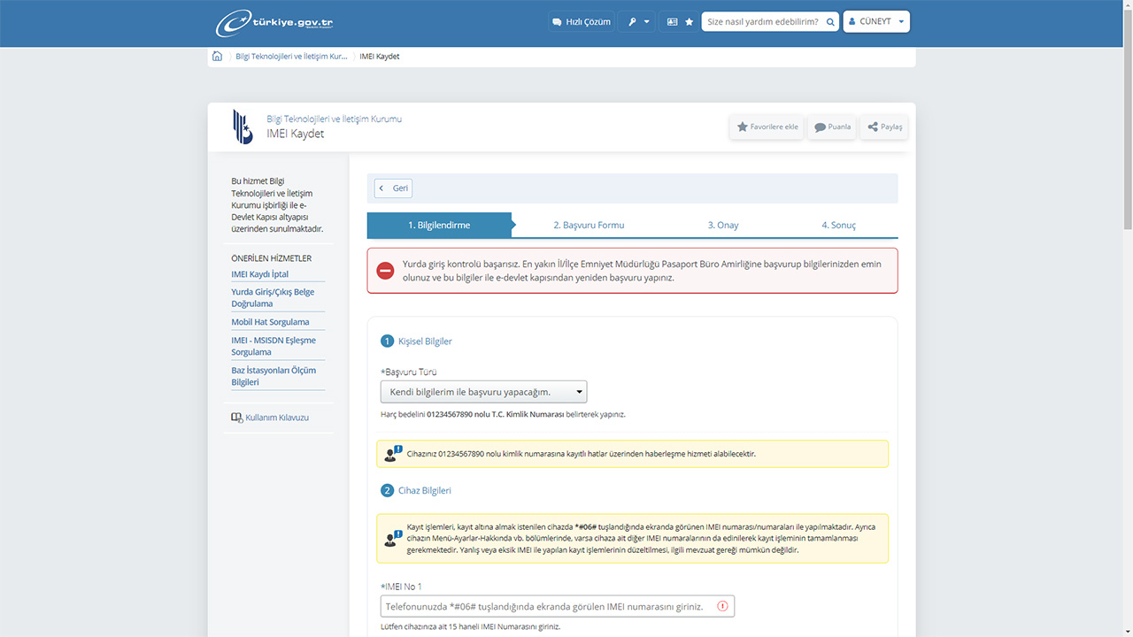Click the search help input field
1133x637 pixels.
(x=761, y=22)
